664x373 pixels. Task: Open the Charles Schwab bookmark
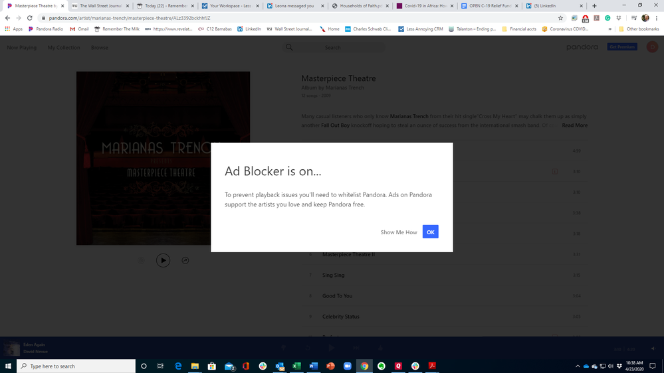[368, 29]
